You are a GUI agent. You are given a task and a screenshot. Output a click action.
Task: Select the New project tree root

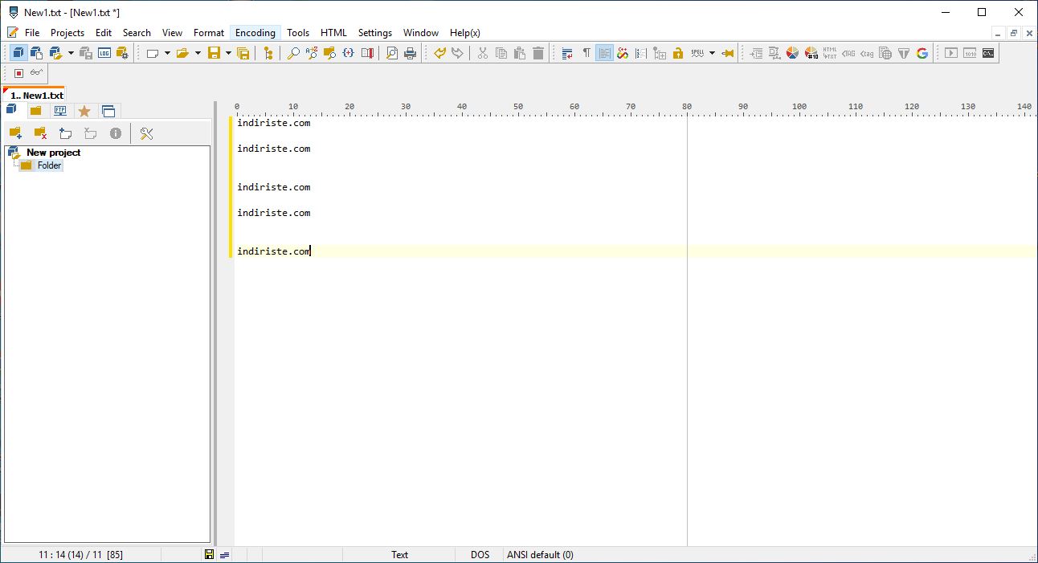click(x=54, y=153)
